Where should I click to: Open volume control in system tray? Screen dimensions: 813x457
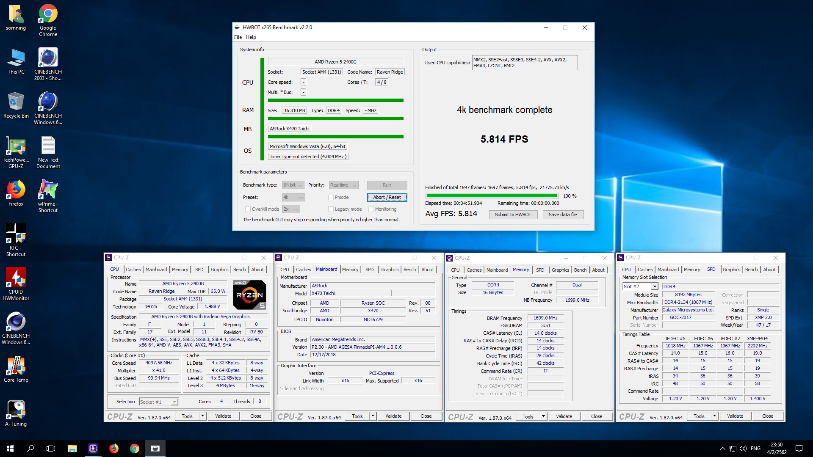(x=743, y=449)
